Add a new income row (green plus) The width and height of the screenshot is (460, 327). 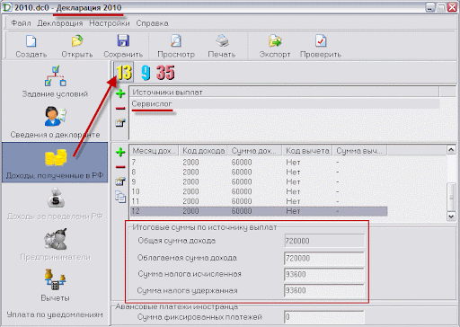click(x=120, y=152)
